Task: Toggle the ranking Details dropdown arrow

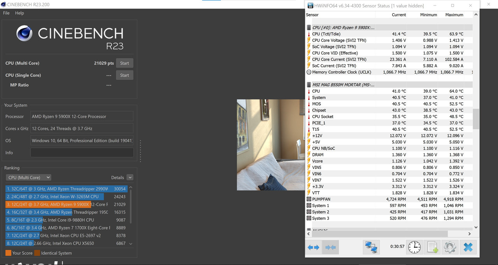Action: pos(130,177)
